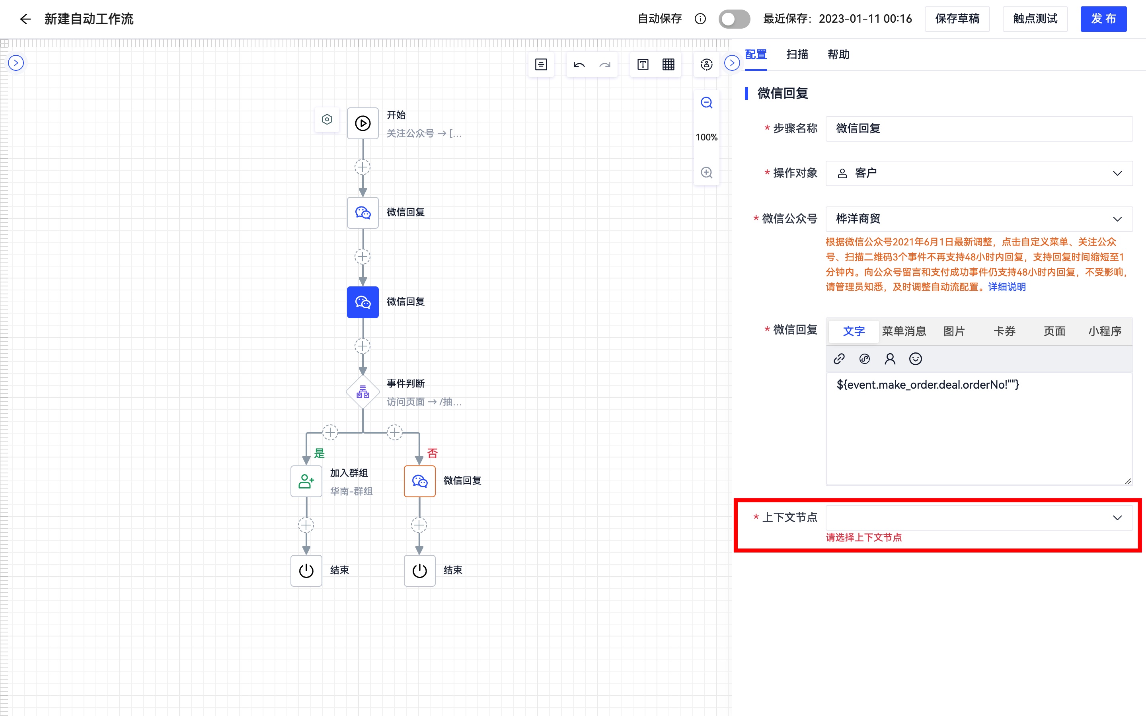Click the 访问页面 subtitle under 事件判断
This screenshot has height=716, width=1146.
pos(424,402)
